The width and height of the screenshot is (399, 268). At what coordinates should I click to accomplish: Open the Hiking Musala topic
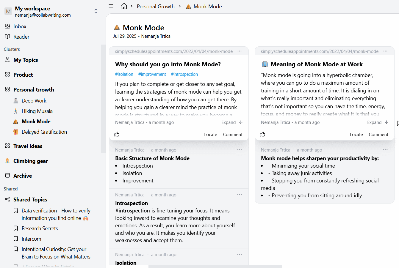tap(37, 111)
